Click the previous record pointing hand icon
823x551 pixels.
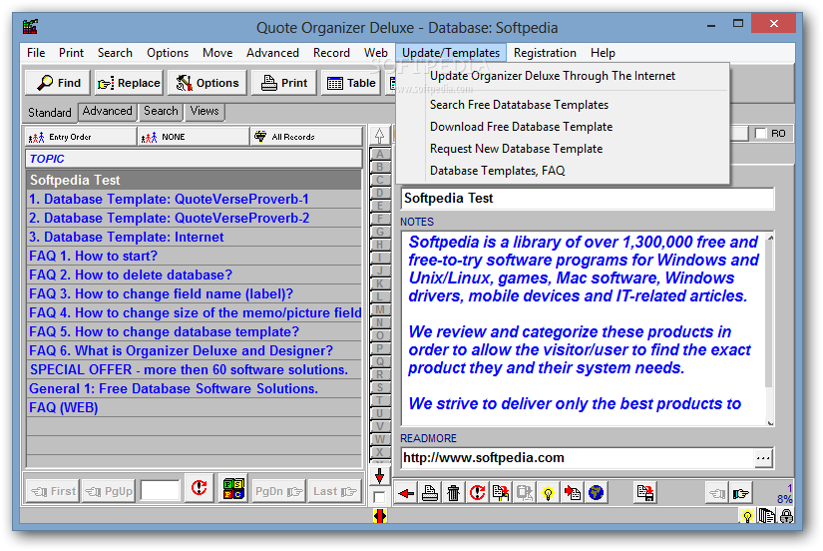pyautogui.click(x=717, y=493)
